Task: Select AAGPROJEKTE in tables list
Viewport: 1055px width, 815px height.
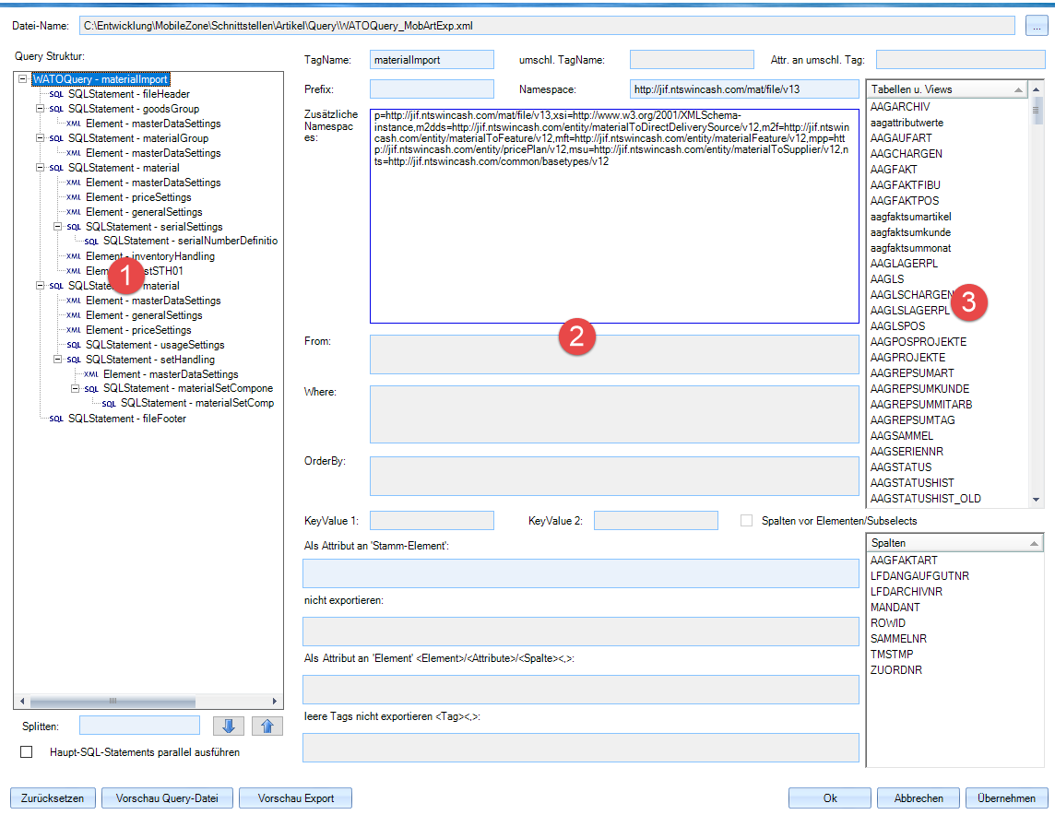Action: click(x=907, y=357)
